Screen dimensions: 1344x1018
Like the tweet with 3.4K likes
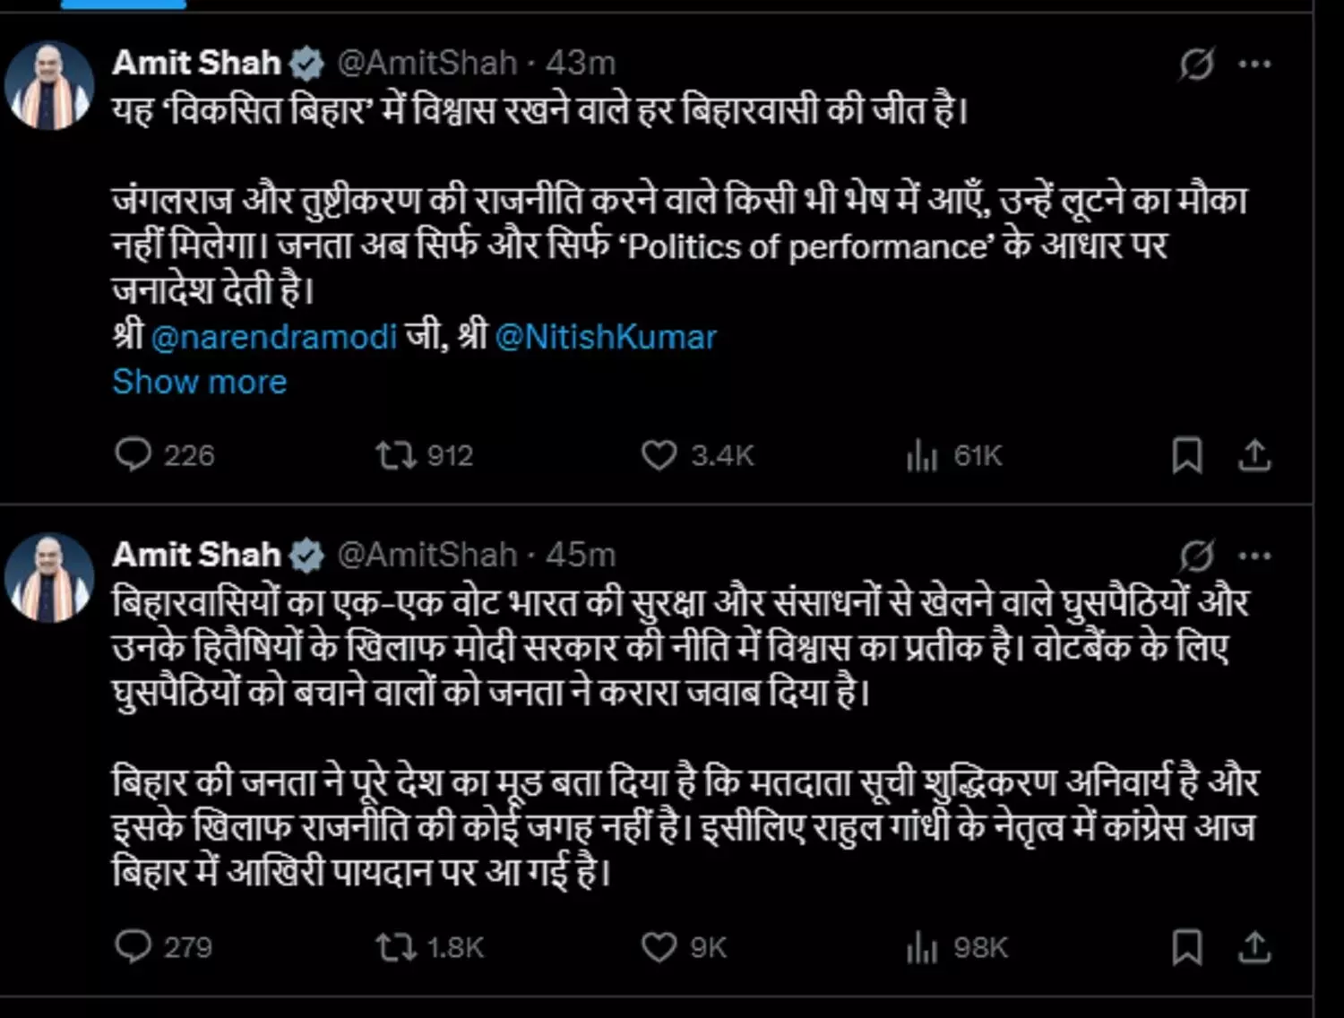(x=659, y=455)
